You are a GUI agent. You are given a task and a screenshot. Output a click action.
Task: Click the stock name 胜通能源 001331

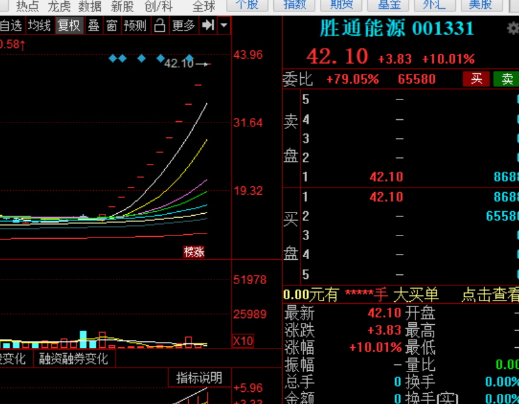pyautogui.click(x=396, y=29)
